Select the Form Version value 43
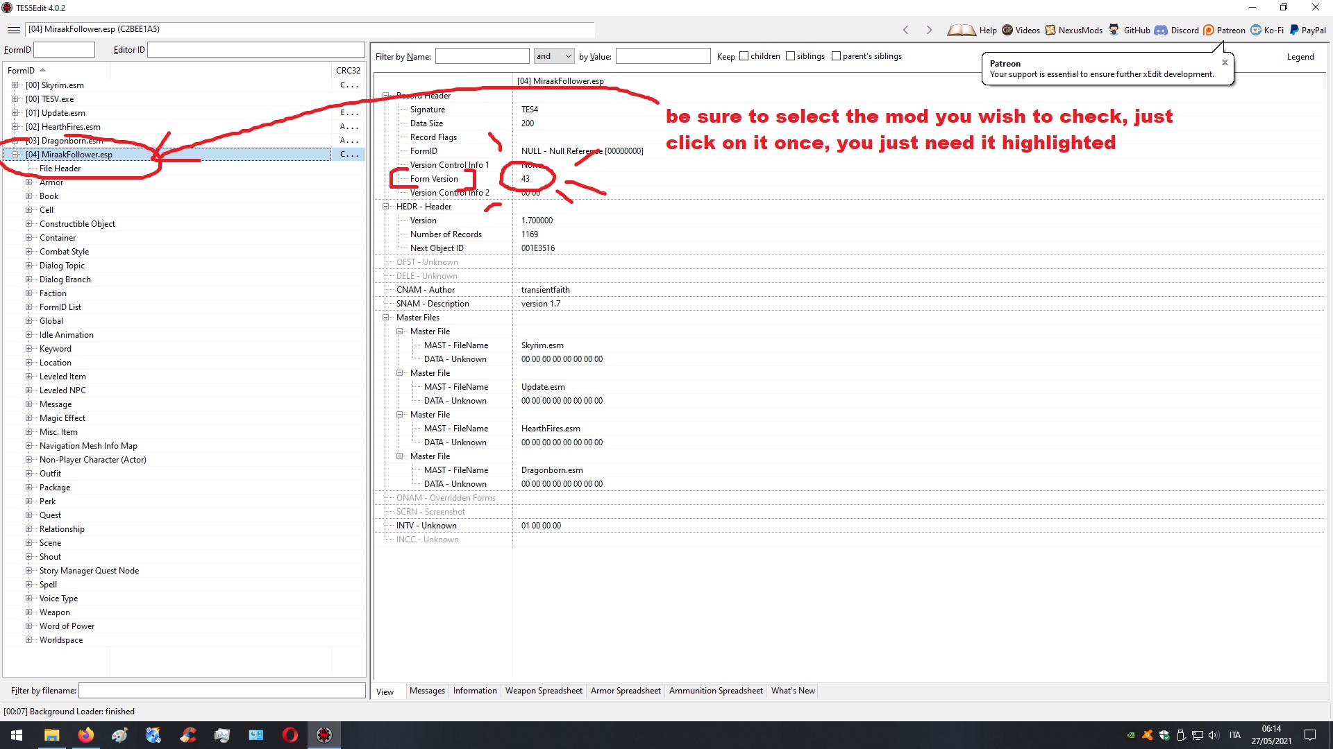Viewport: 1333px width, 749px height. click(526, 179)
